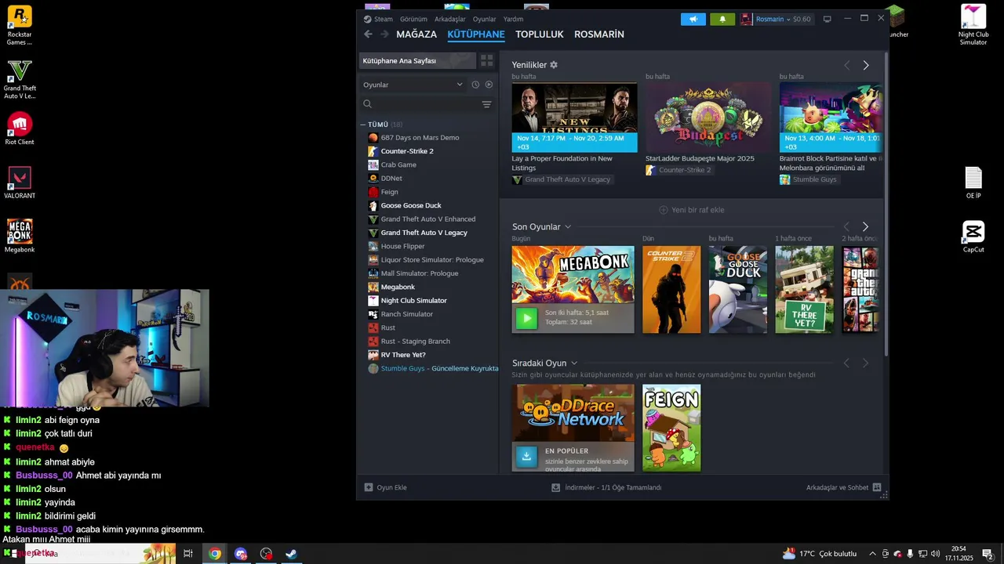Open CapCut desktop shortcut
The height and width of the screenshot is (564, 1004).
click(x=973, y=237)
